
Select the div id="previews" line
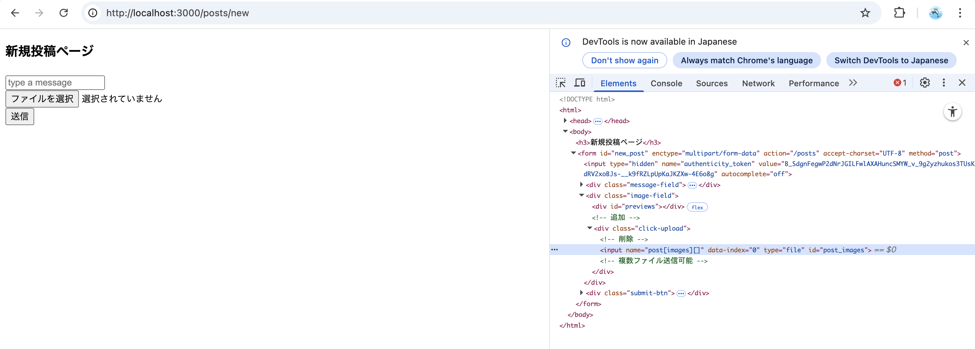click(638, 206)
